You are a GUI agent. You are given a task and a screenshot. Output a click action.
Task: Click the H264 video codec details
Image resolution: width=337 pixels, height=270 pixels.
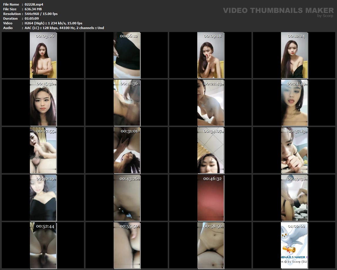coord(53,23)
